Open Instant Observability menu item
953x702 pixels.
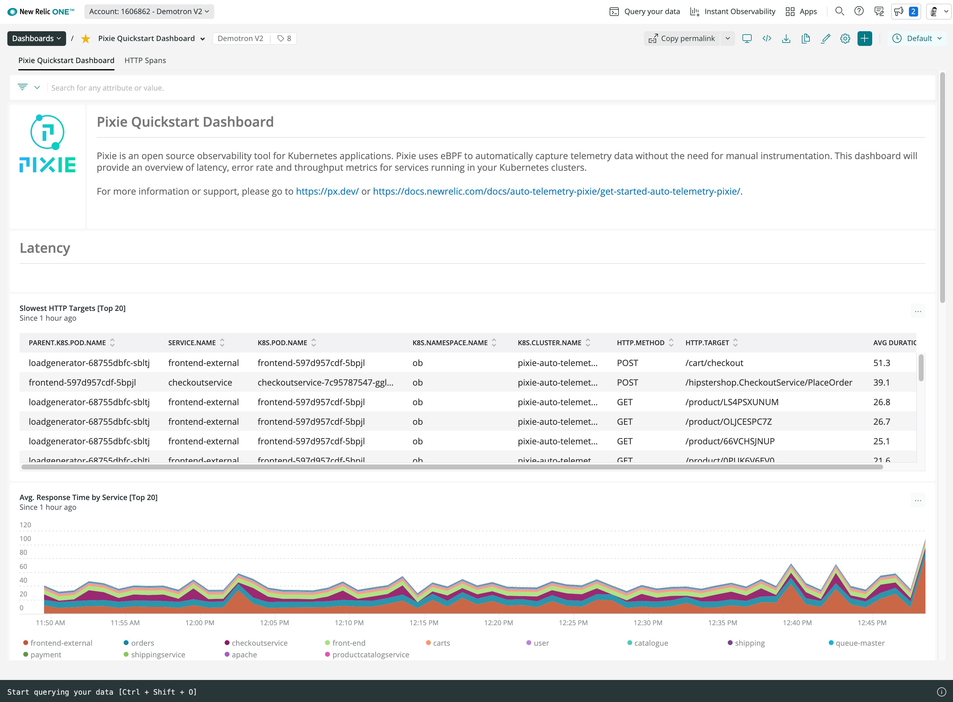click(x=732, y=11)
